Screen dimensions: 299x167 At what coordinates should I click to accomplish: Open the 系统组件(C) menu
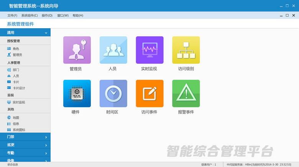click(x=30, y=16)
